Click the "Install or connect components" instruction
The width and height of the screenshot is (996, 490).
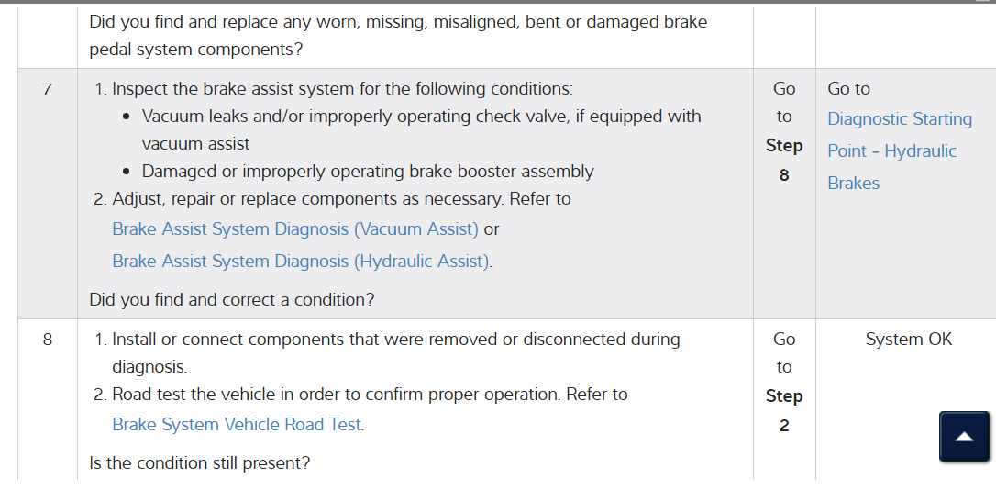click(395, 340)
